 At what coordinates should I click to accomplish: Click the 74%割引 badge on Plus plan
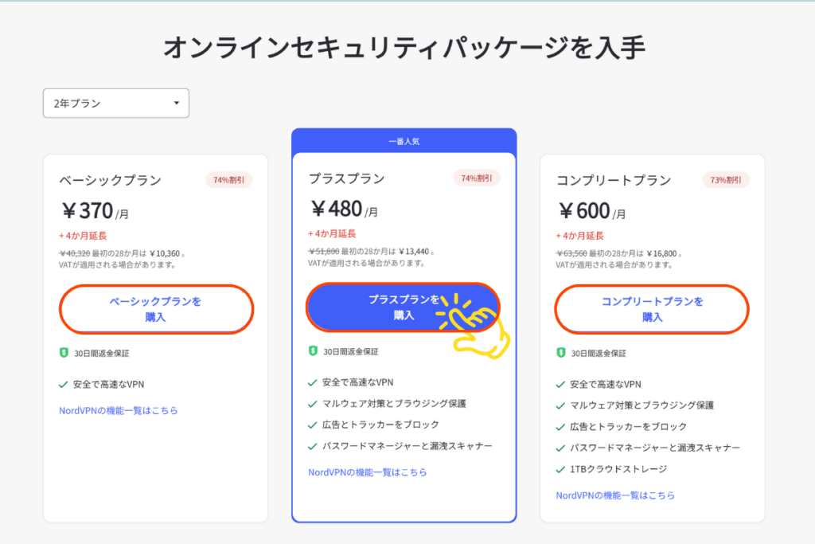(477, 178)
